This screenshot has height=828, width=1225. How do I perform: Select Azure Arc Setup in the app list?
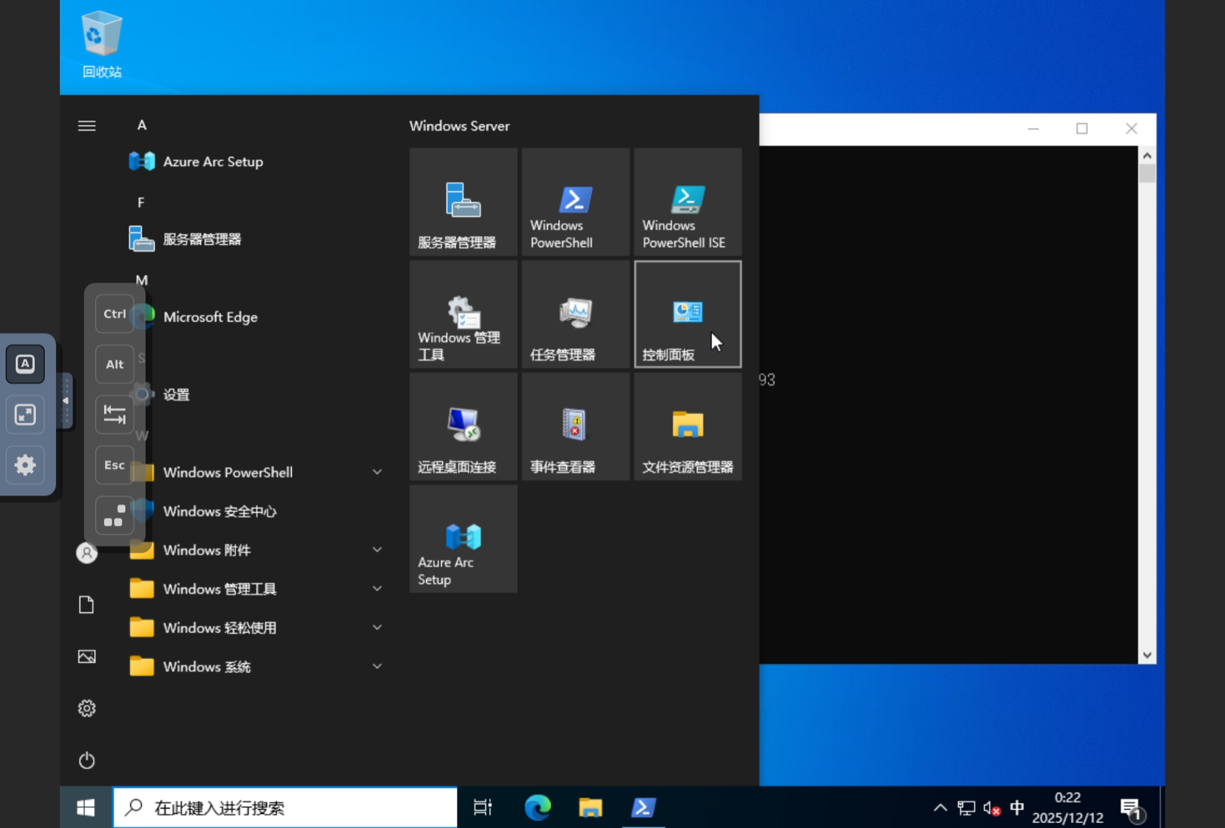coord(212,162)
